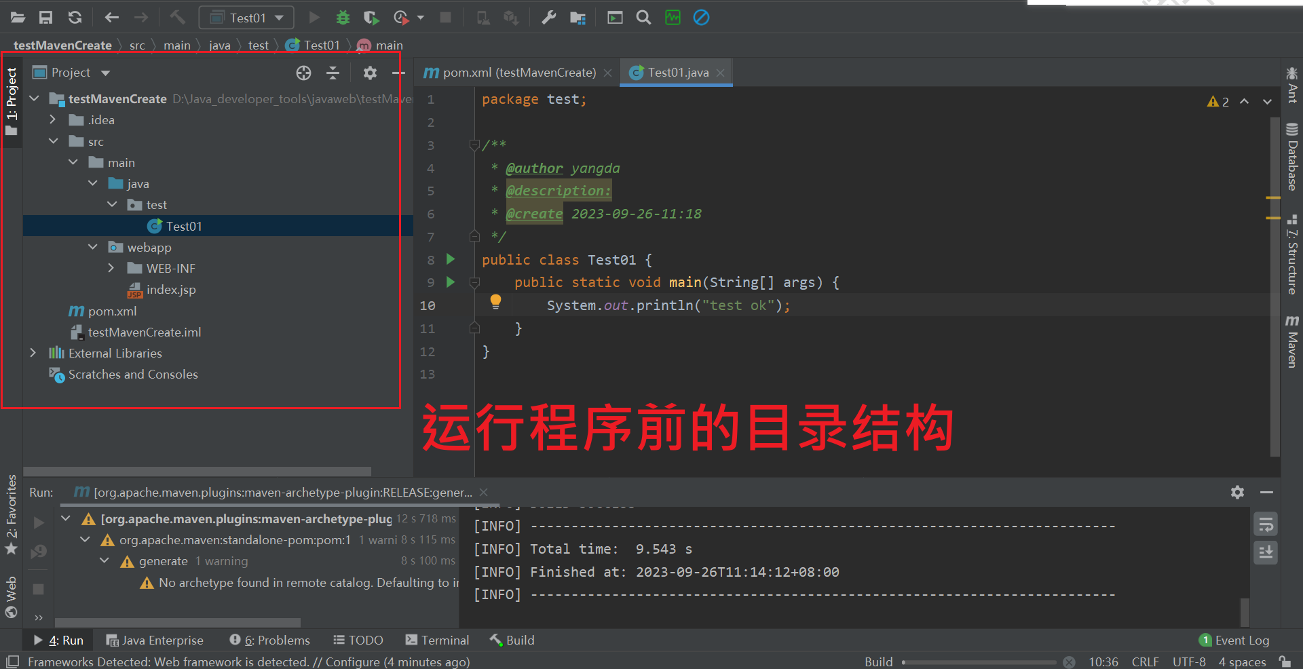Open the Run Anything icon in toolbar

pyautogui.click(x=615, y=18)
